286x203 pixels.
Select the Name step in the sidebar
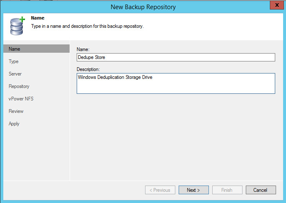36,49
